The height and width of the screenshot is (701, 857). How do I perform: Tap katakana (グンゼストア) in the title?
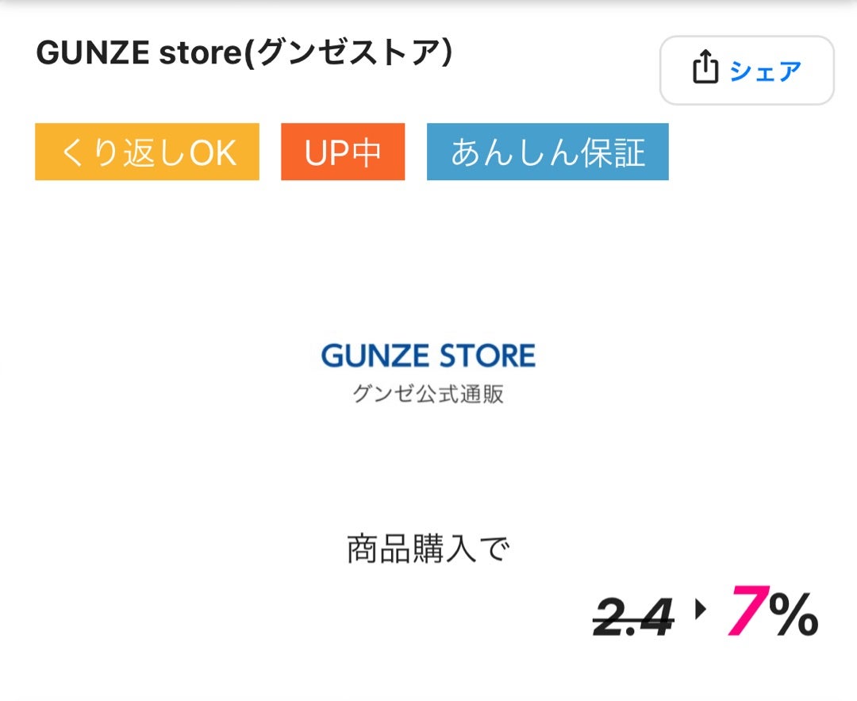pos(353,52)
